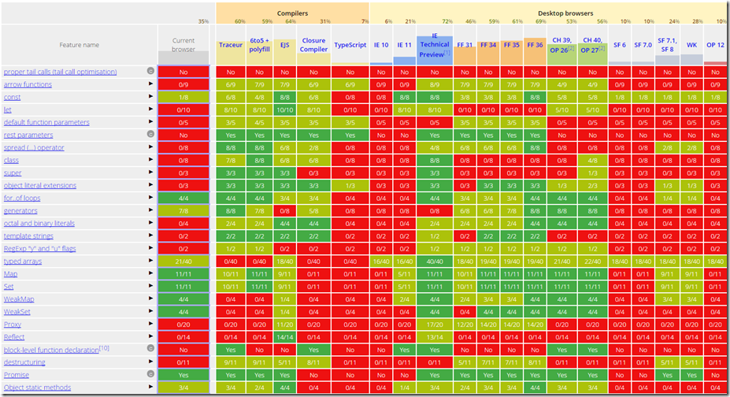Click the 14/14 Reflect cell under EJS
Viewport: 730px width, 397px height.
click(x=284, y=337)
